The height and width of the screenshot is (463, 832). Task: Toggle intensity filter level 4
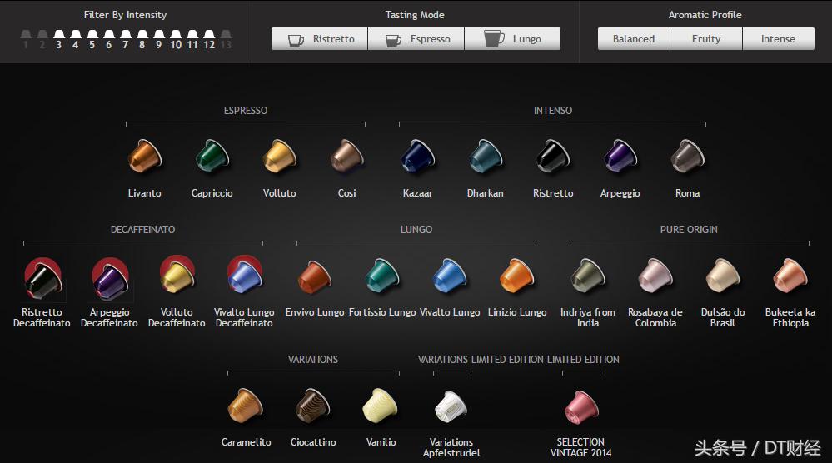75,39
